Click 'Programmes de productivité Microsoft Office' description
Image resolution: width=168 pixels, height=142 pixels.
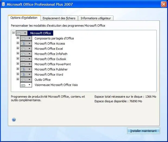pos(48,98)
